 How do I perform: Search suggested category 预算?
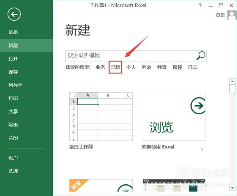coord(177,67)
